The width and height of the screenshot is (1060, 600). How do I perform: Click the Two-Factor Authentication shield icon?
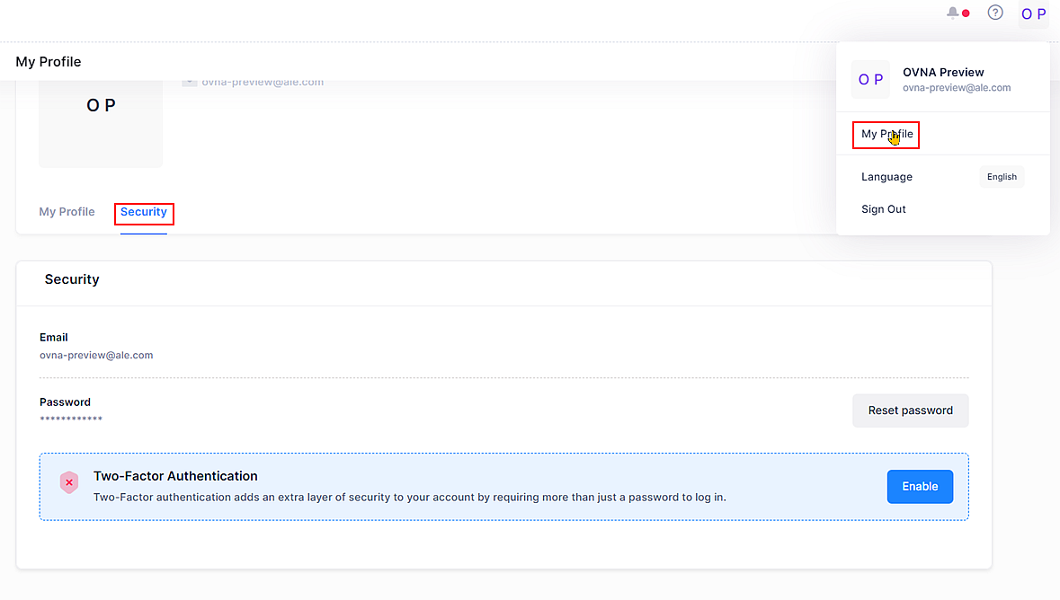(69, 482)
